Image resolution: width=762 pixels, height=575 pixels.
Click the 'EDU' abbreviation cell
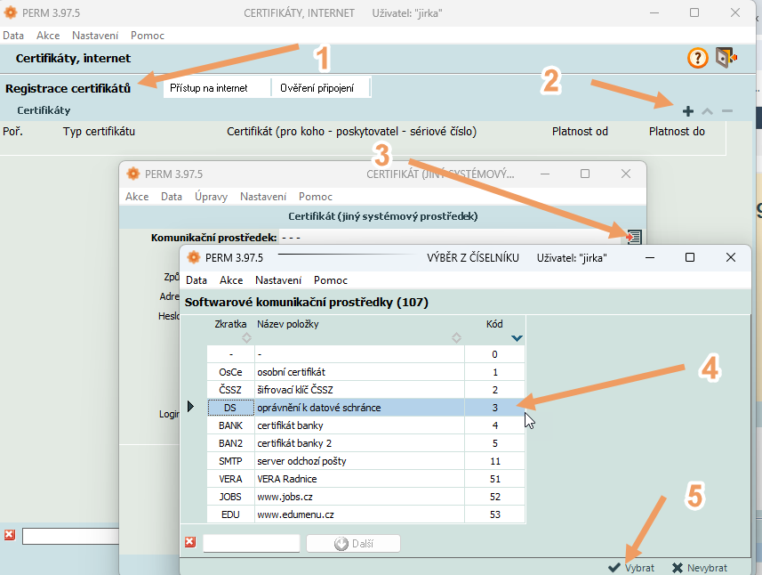click(231, 514)
